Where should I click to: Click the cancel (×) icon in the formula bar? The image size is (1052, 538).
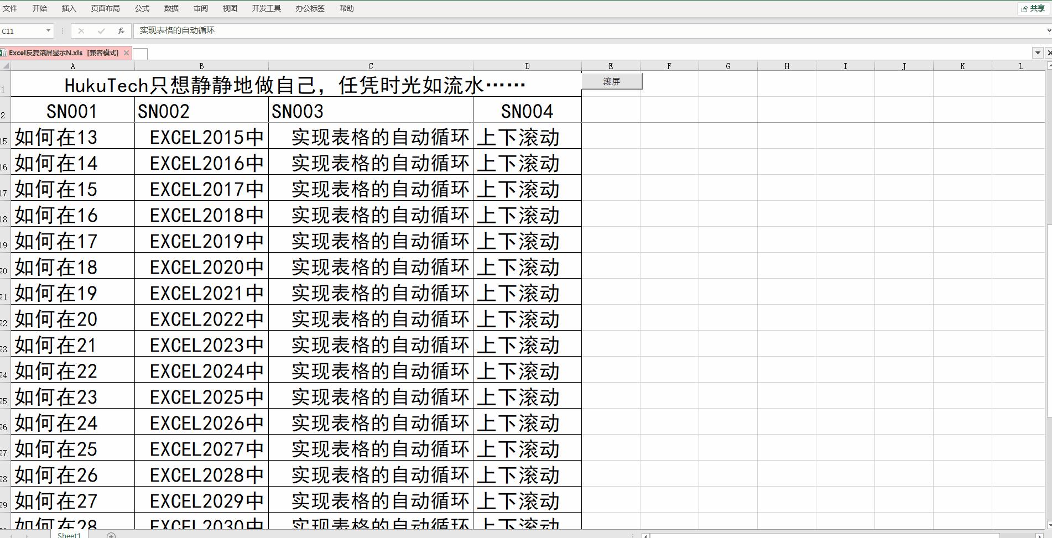click(x=81, y=30)
